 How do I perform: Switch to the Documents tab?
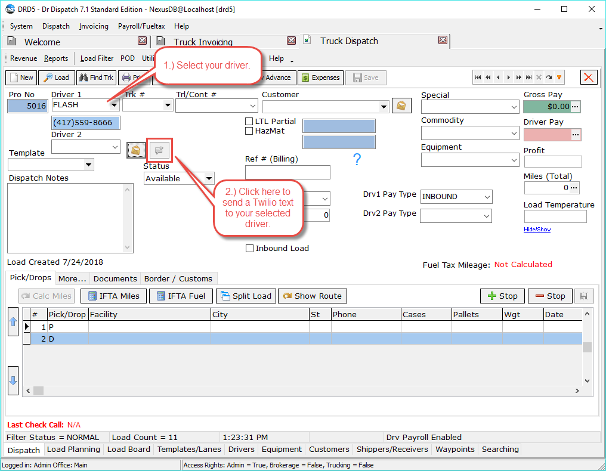[x=115, y=278]
